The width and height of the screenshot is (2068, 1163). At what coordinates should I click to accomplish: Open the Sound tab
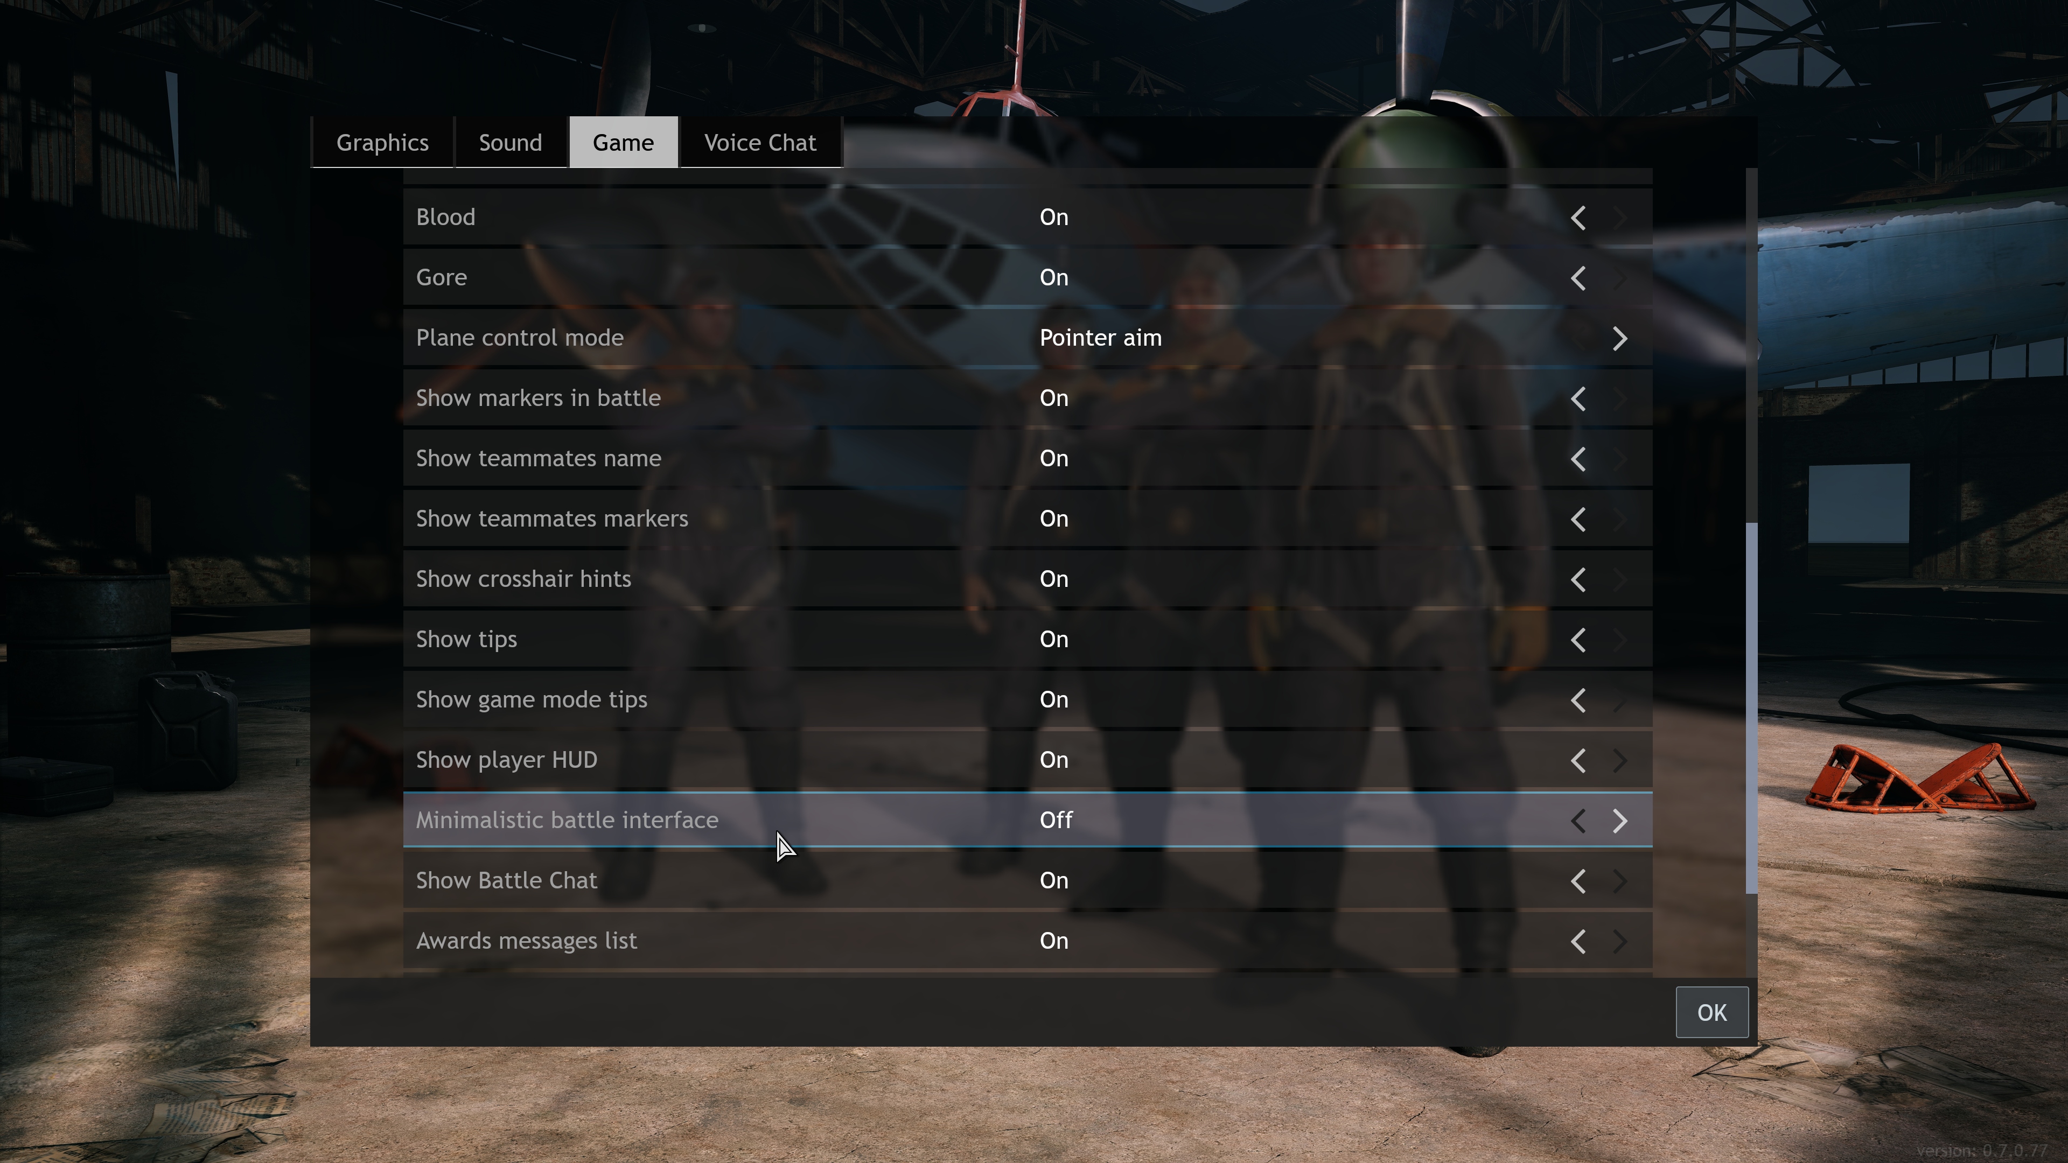tap(511, 142)
